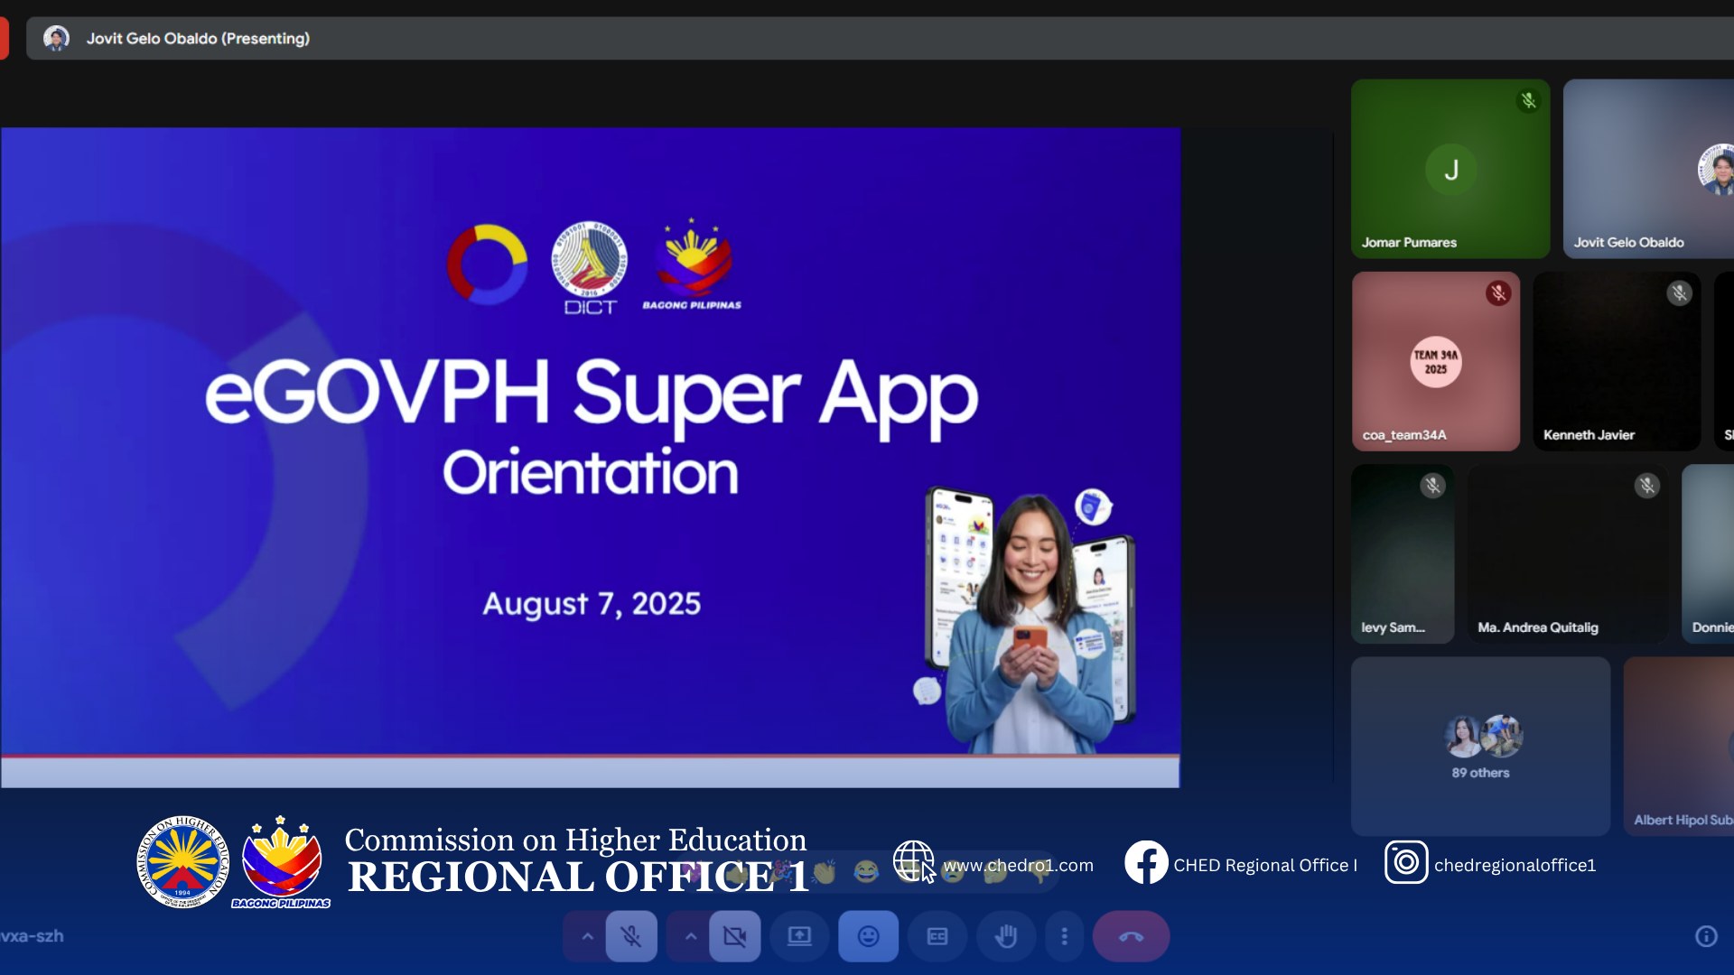1734x975 pixels.
Task: Expand video settings chevron beside camera
Action: click(691, 936)
